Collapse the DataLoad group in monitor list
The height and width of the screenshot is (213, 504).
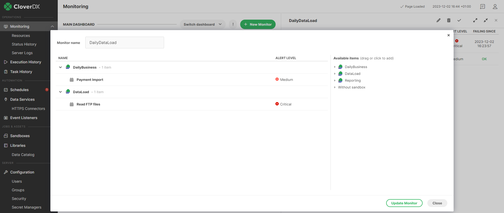coord(60,92)
